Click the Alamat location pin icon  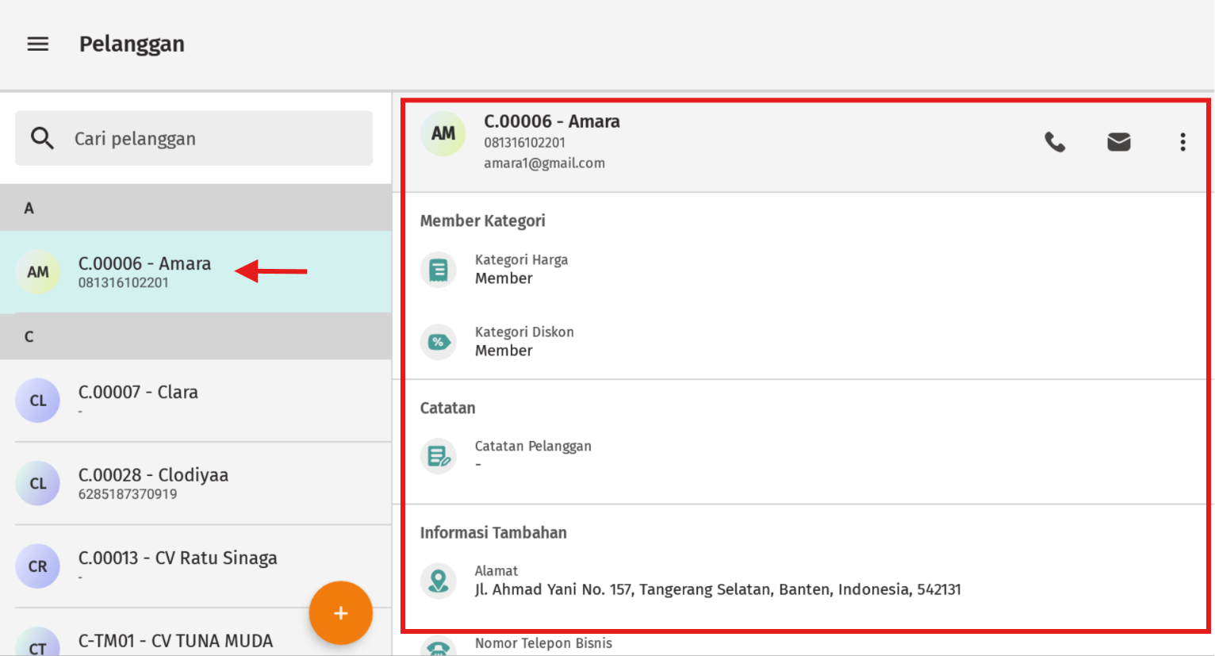pyautogui.click(x=439, y=581)
